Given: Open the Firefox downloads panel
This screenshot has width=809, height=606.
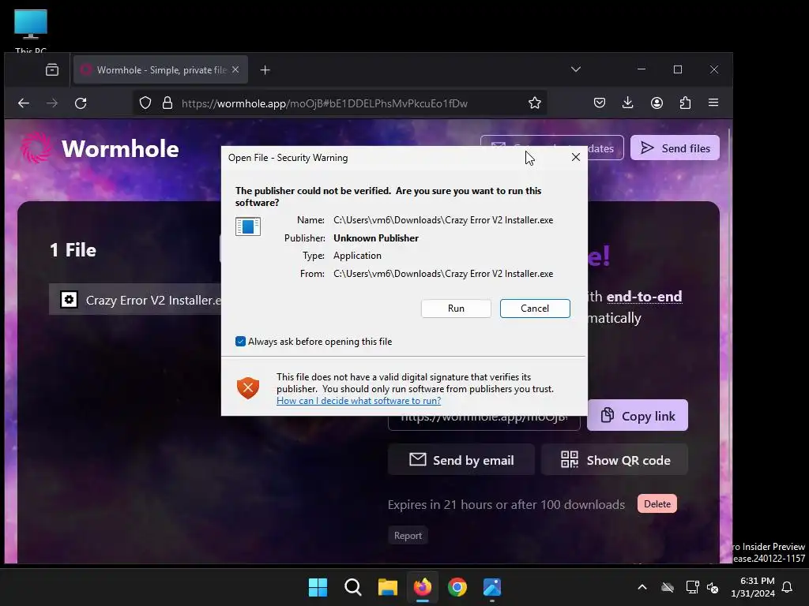Looking at the screenshot, I should click(x=627, y=103).
